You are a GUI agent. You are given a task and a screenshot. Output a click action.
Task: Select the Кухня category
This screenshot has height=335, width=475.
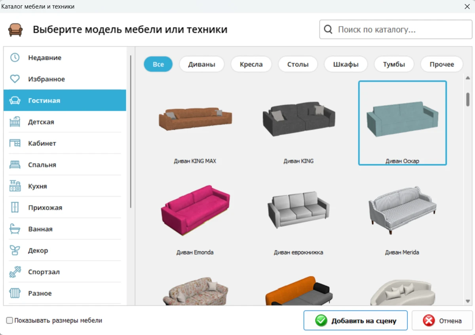coord(65,186)
